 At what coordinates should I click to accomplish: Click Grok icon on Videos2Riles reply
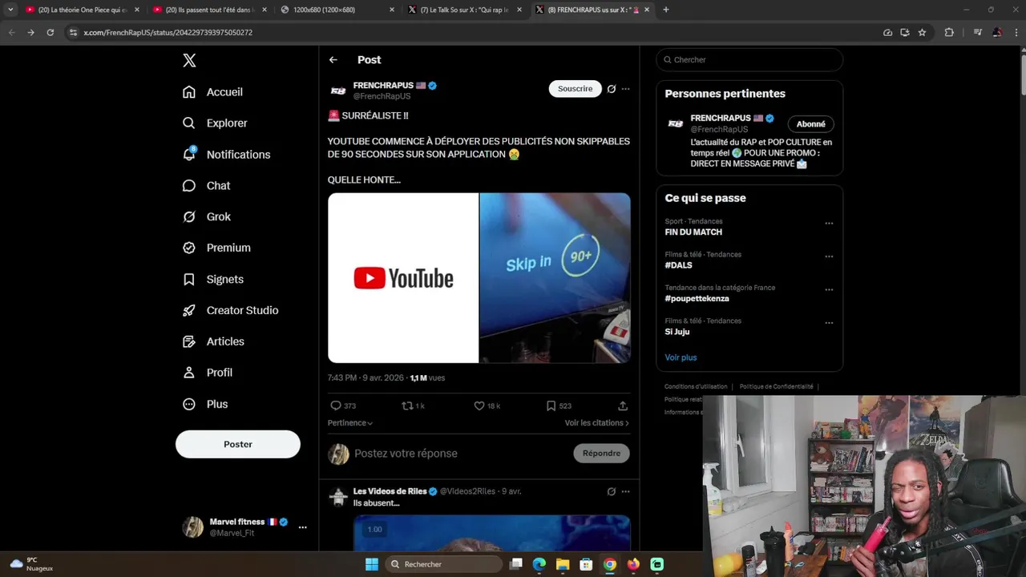[x=612, y=491]
